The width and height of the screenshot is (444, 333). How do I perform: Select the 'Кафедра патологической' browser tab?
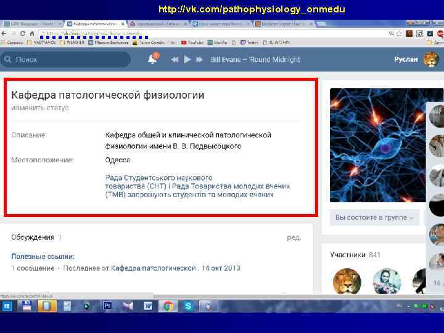94,24
